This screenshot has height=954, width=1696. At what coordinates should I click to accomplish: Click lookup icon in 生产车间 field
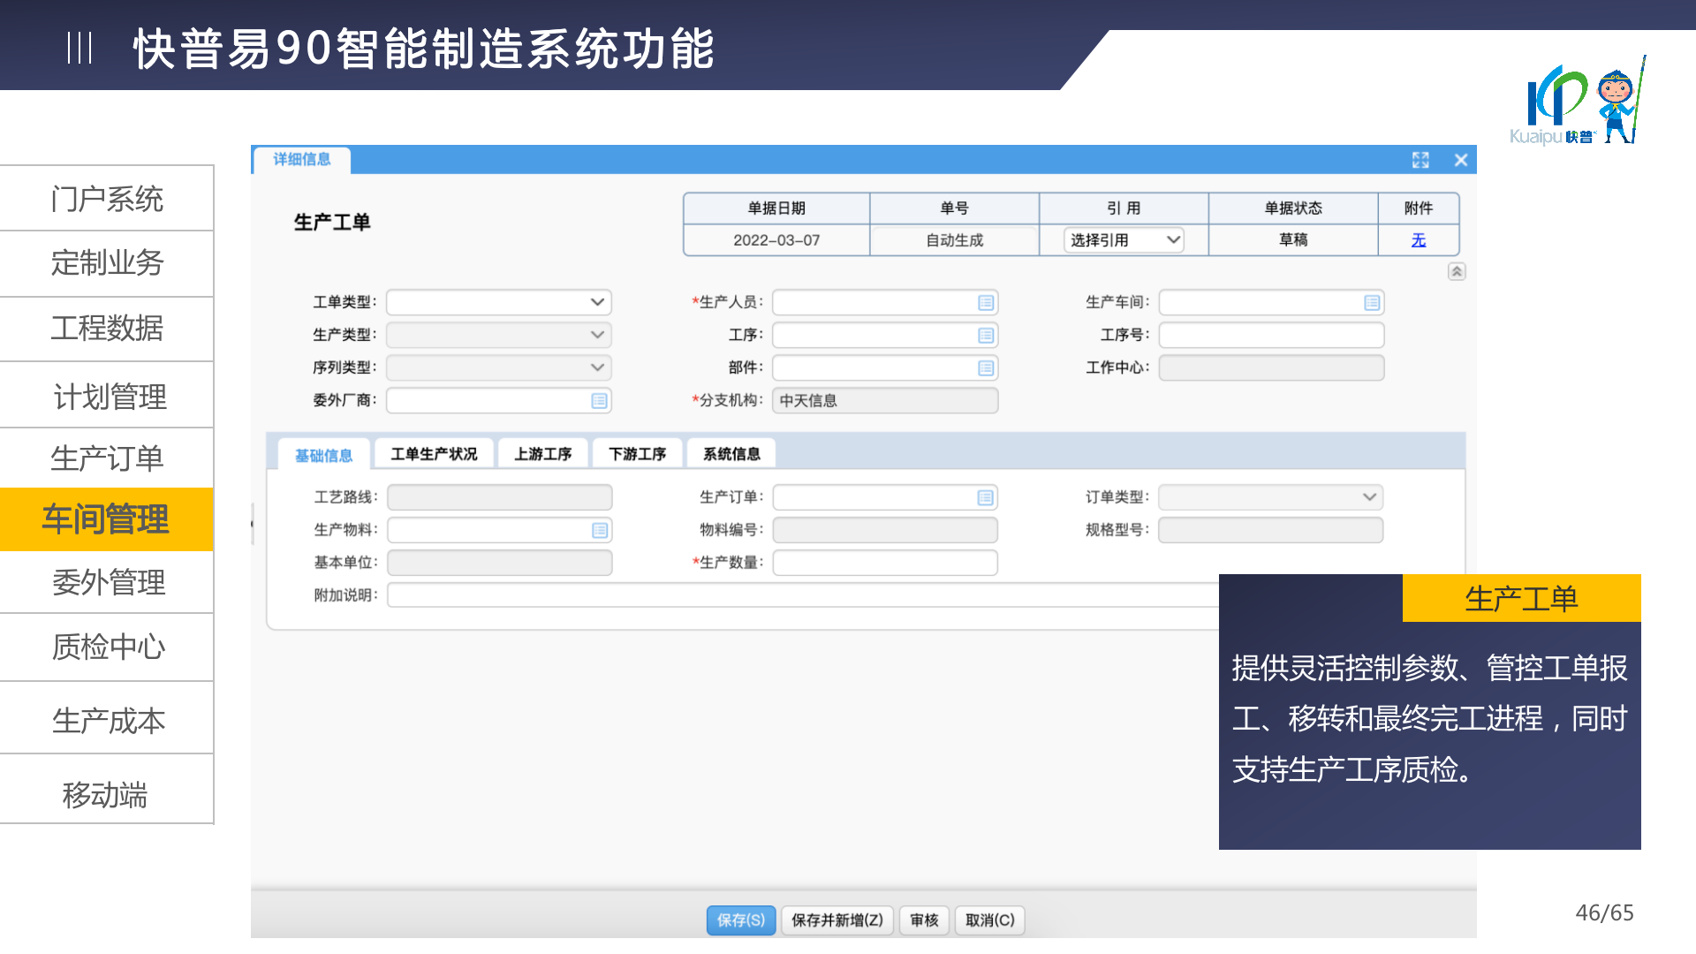tap(1371, 303)
